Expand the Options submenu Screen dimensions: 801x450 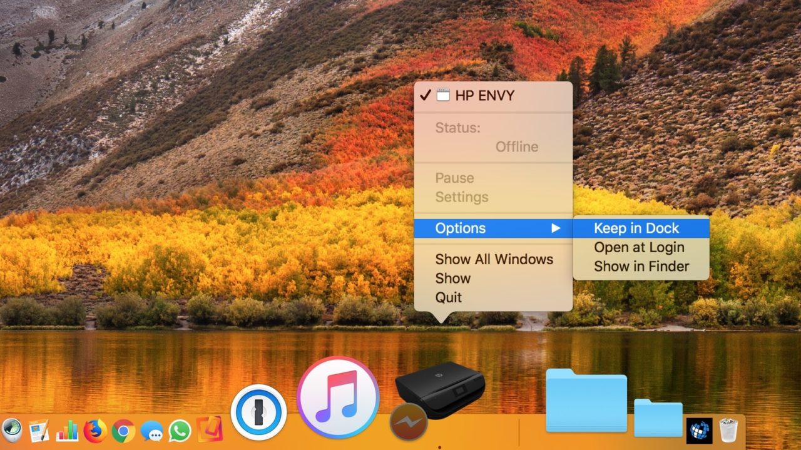tap(461, 228)
